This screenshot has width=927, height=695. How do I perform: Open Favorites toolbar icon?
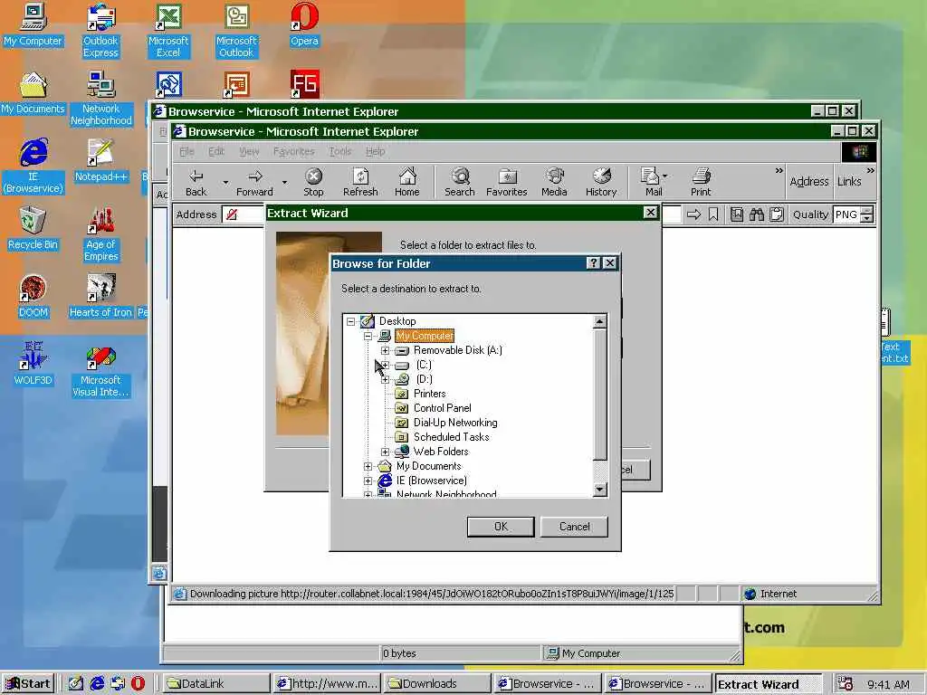(507, 182)
